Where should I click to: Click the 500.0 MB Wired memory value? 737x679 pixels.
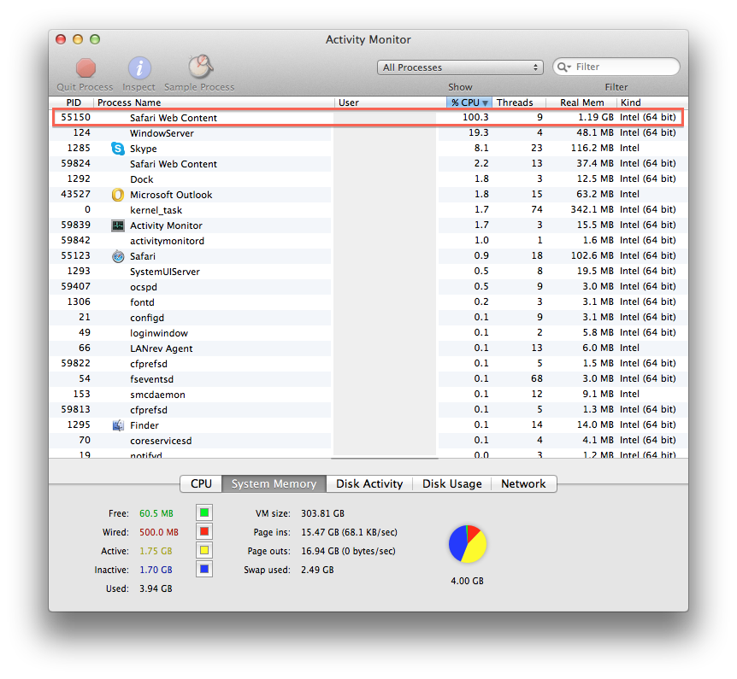[x=159, y=532]
